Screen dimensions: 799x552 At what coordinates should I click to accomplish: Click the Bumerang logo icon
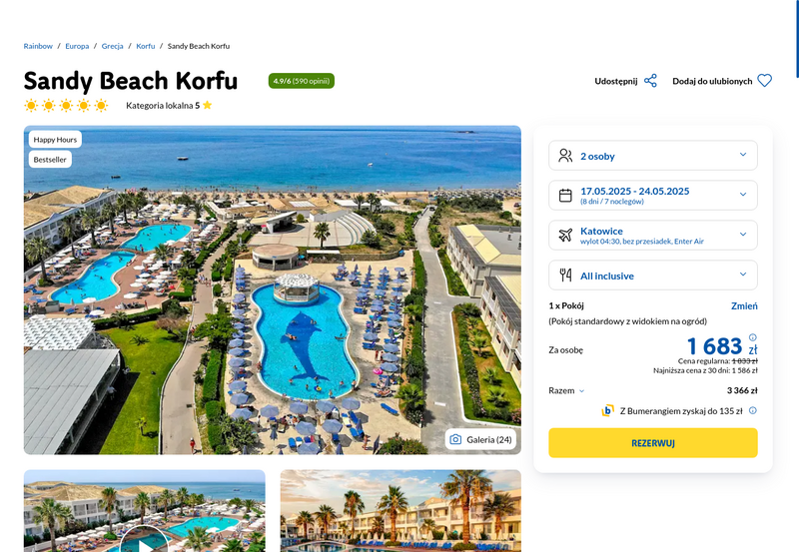coord(607,410)
